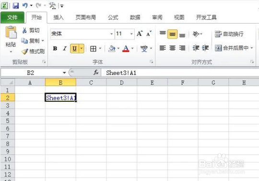This screenshot has height=181, width=259.
Task: Open the 视图 (View) tab
Action: point(179,17)
